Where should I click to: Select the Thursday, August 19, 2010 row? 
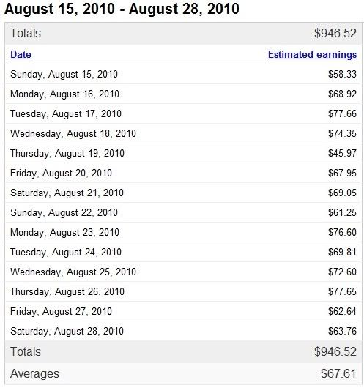183,154
